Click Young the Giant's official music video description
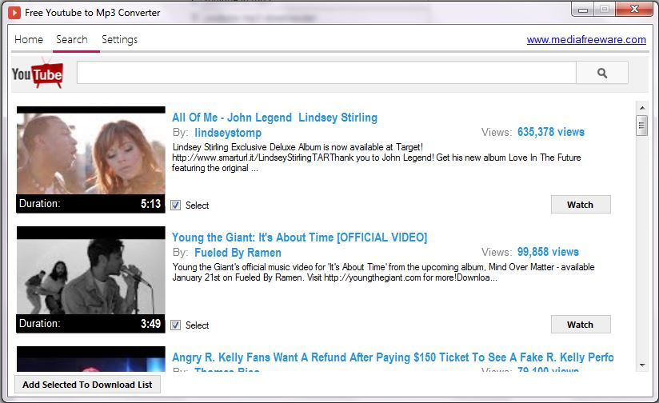659x403 pixels. tap(383, 273)
